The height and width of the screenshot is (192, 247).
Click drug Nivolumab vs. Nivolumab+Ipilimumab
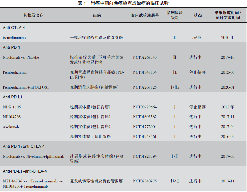click(33, 156)
